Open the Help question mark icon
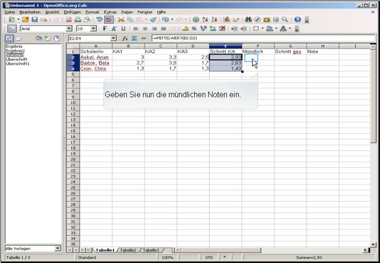Viewport: 380px width, 263px height. [297, 20]
